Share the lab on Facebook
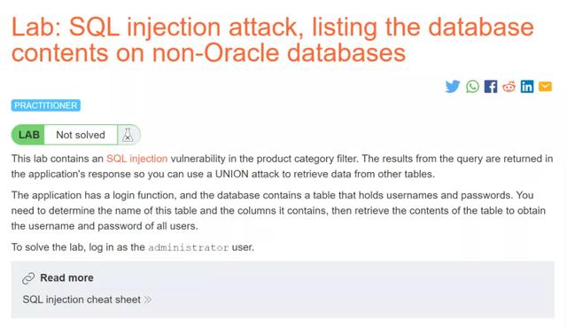The width and height of the screenshot is (567, 328). point(491,86)
